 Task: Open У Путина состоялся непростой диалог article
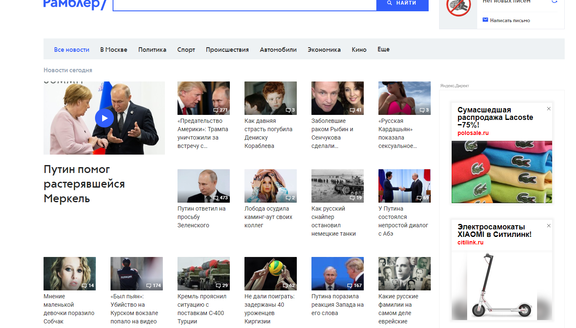click(403, 221)
